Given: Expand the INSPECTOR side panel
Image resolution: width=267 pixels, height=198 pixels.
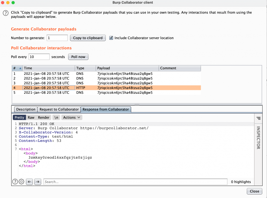Looking at the screenshot, I should [x=258, y=138].
